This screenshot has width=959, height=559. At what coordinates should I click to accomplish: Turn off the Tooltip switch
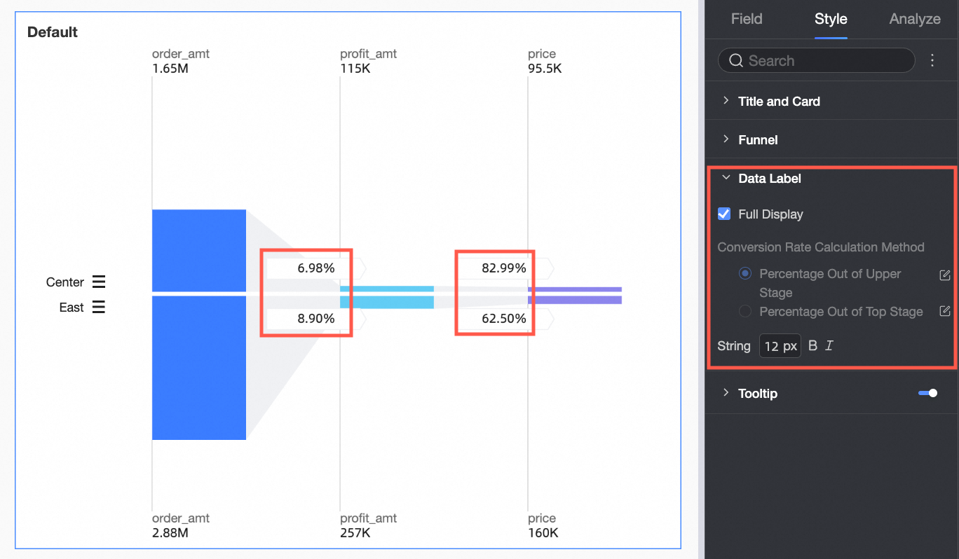927,394
